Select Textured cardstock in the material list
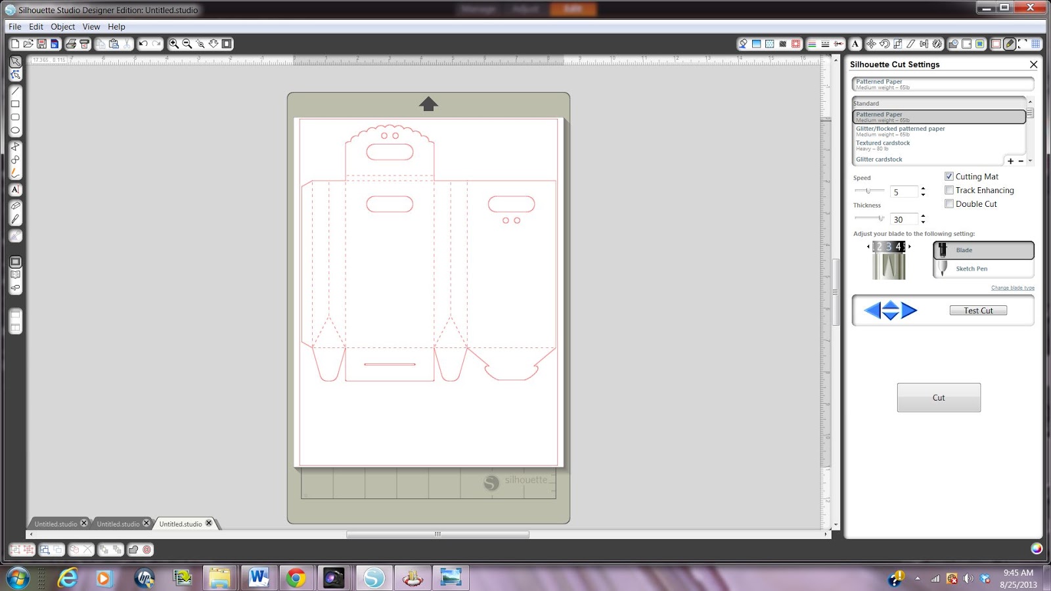The height and width of the screenshot is (591, 1051). click(x=939, y=145)
